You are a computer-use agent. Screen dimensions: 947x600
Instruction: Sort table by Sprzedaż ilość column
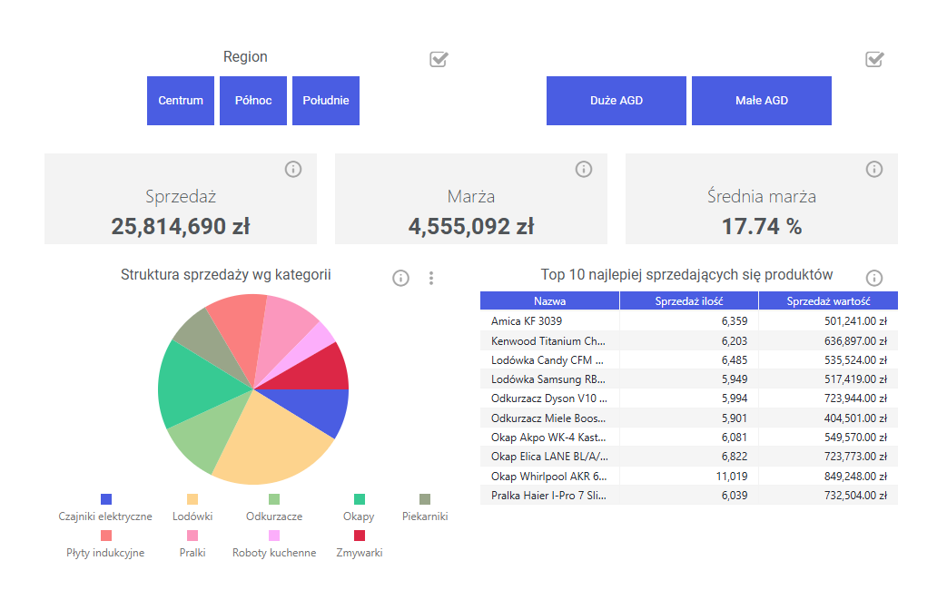tap(689, 300)
